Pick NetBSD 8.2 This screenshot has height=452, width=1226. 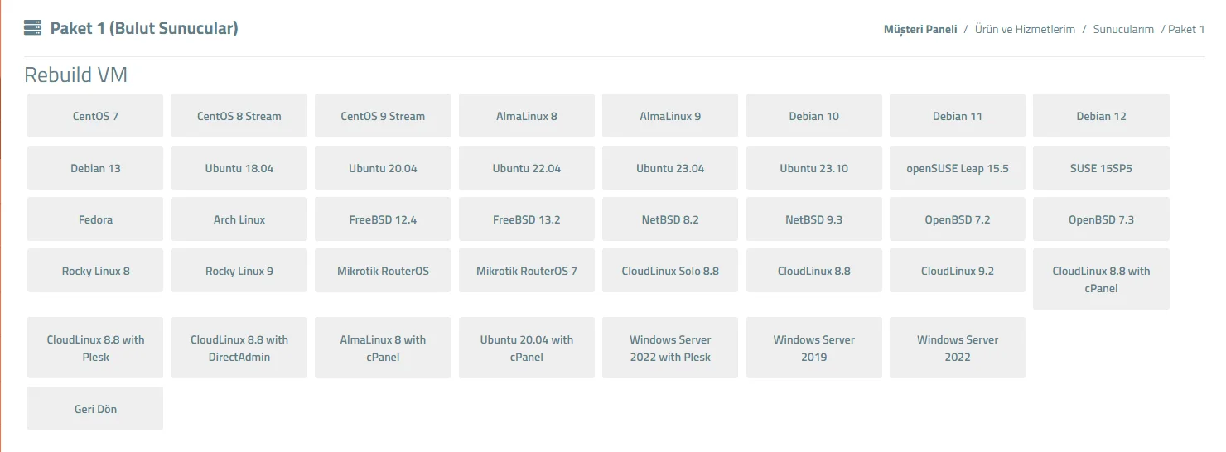coord(670,219)
